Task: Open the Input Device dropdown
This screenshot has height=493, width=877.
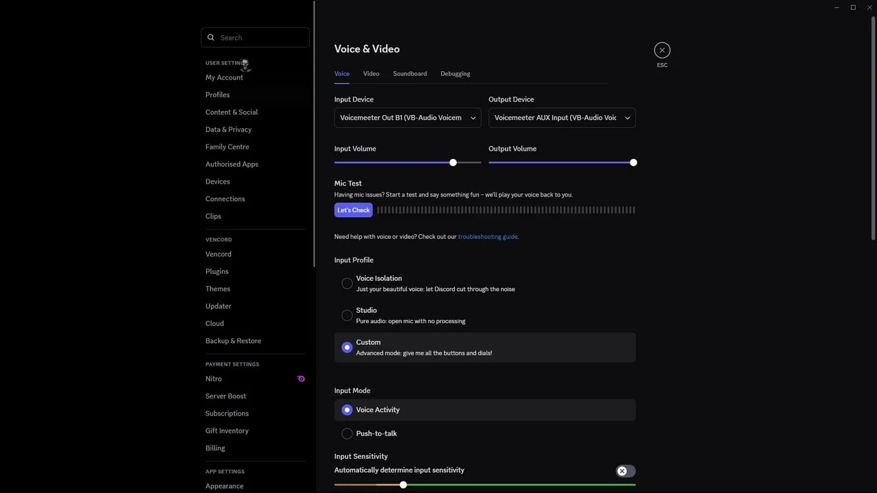Action: (x=407, y=118)
